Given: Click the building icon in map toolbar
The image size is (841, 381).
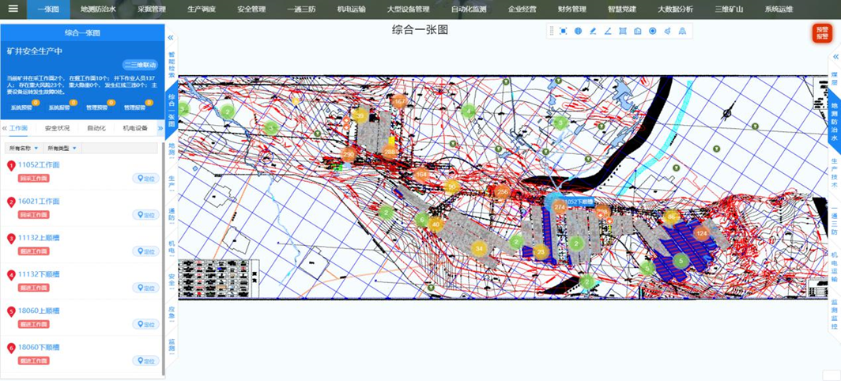Looking at the screenshot, I should pyautogui.click(x=638, y=32).
